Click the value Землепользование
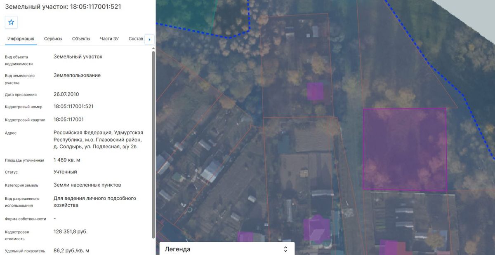The image size is (495, 255). pos(77,75)
